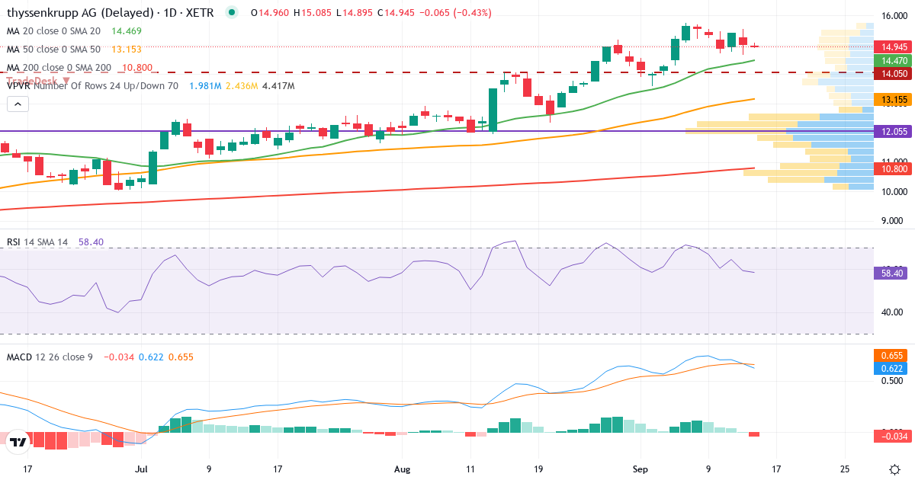Click the green 14.470 MA price label
915x480 pixels.
coord(893,60)
